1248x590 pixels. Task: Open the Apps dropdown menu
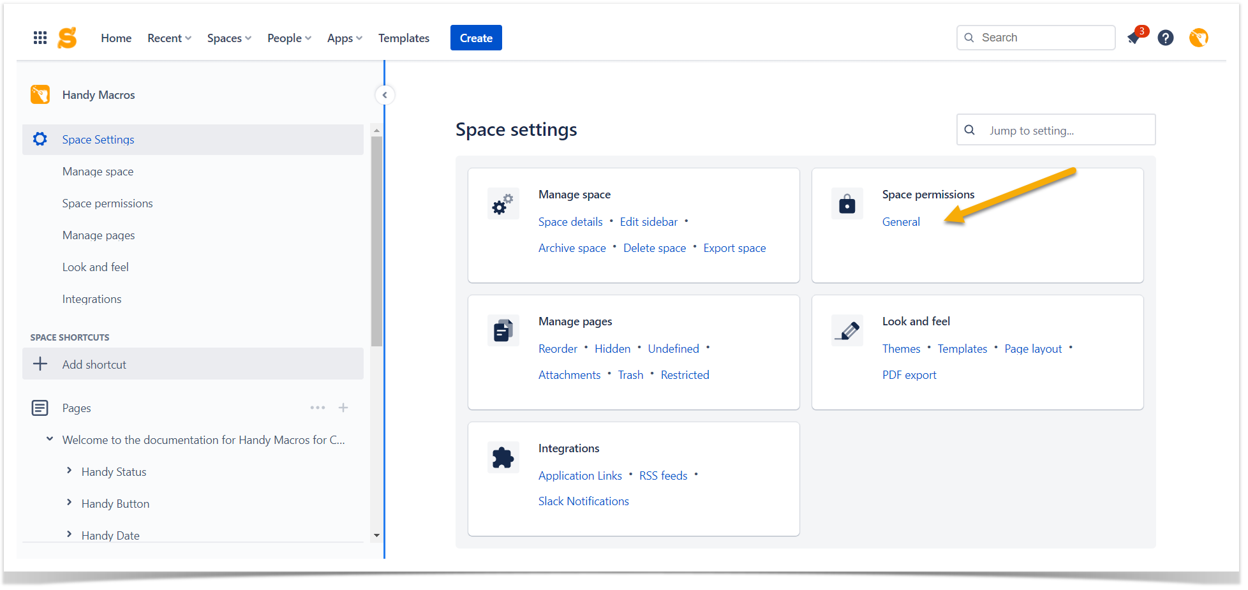click(345, 38)
